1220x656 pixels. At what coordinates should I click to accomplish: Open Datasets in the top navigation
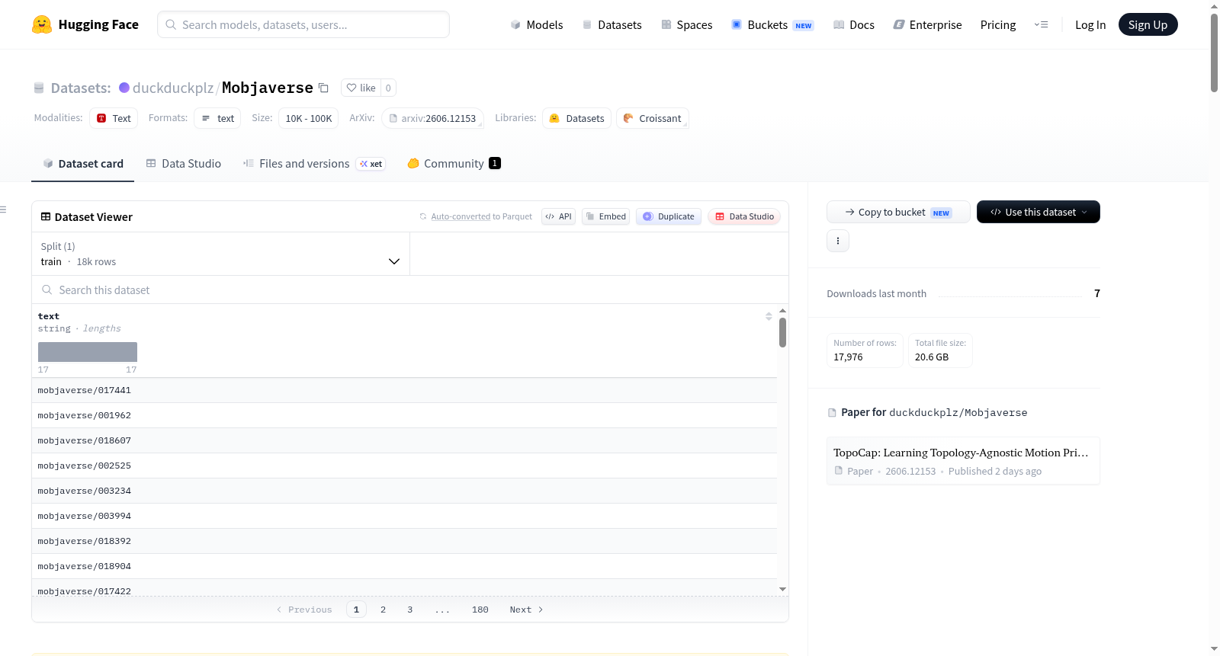click(x=612, y=25)
